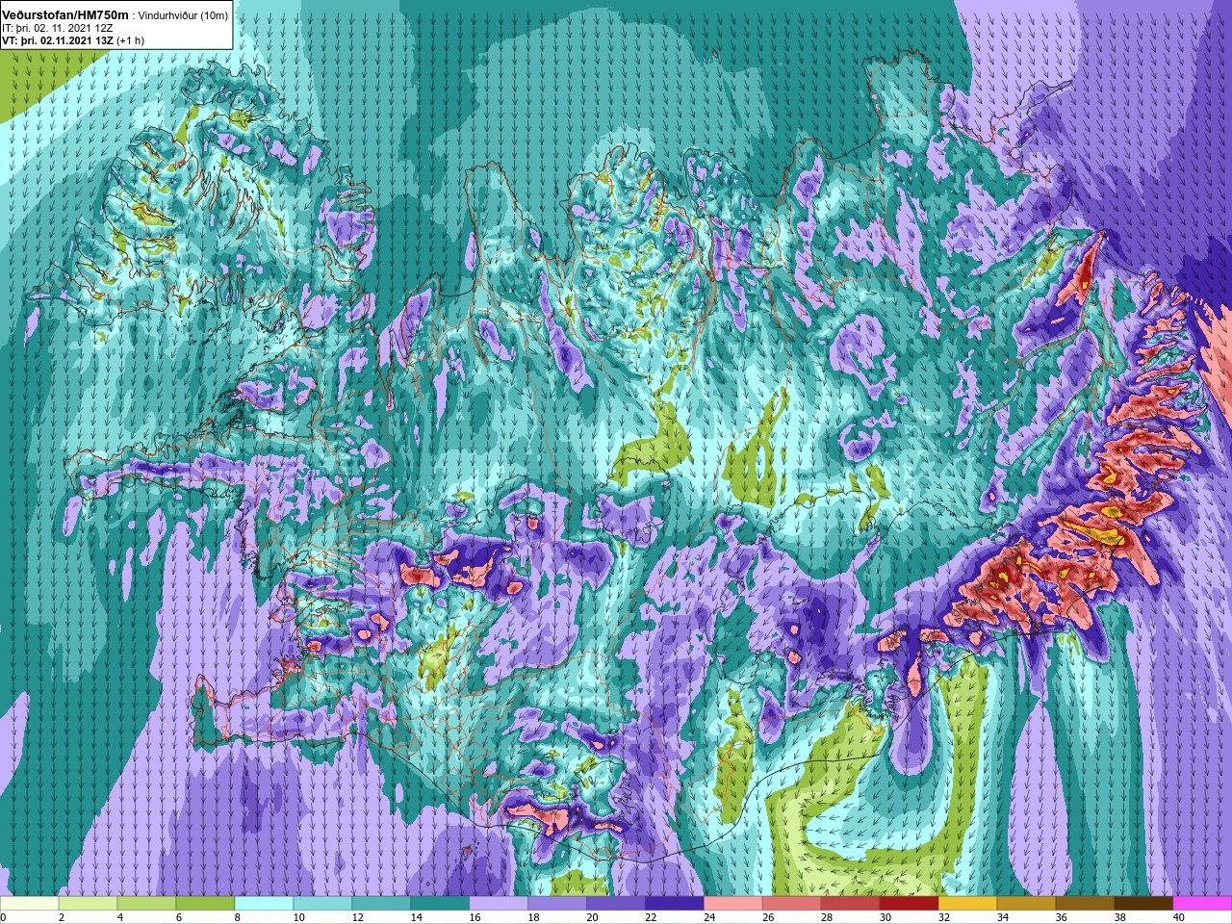The height and width of the screenshot is (924, 1232).
Task: Click the legend scale label 34
Action: 1004,917
